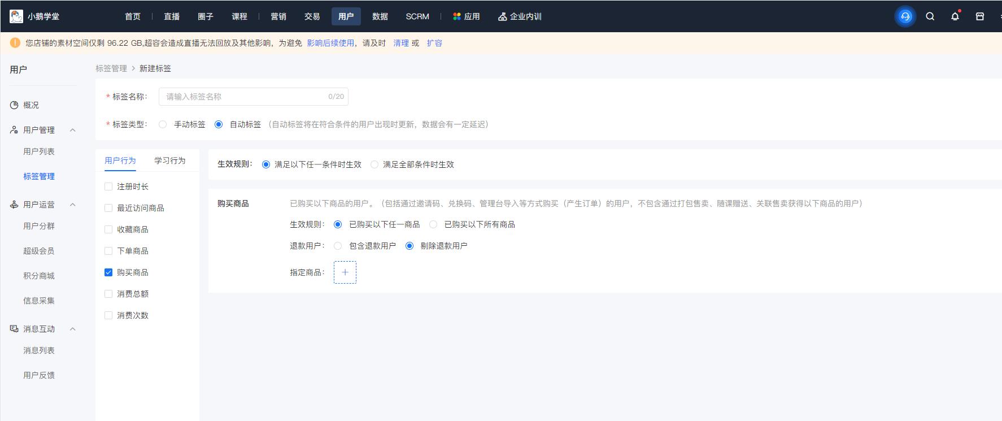The width and height of the screenshot is (1002, 421).
Task: Enable the 注册时长 checkbox
Action: [108, 186]
